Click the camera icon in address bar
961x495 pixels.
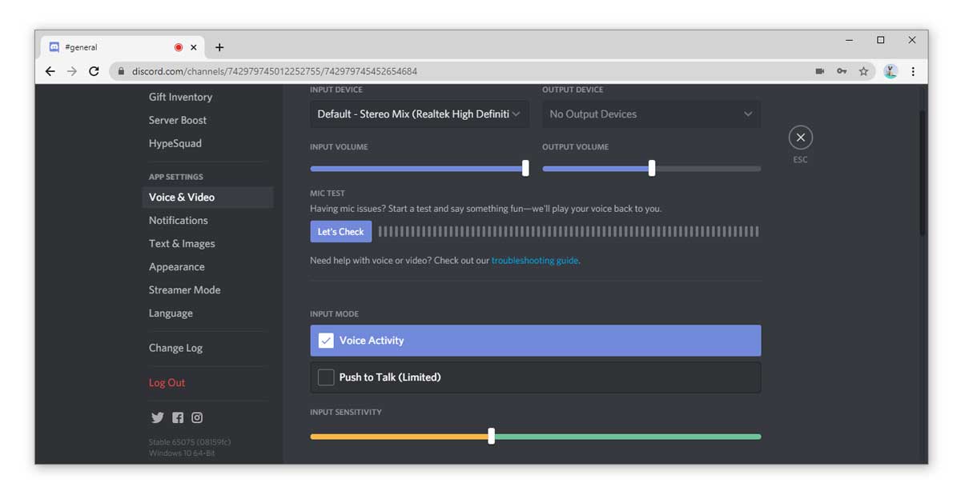[820, 71]
